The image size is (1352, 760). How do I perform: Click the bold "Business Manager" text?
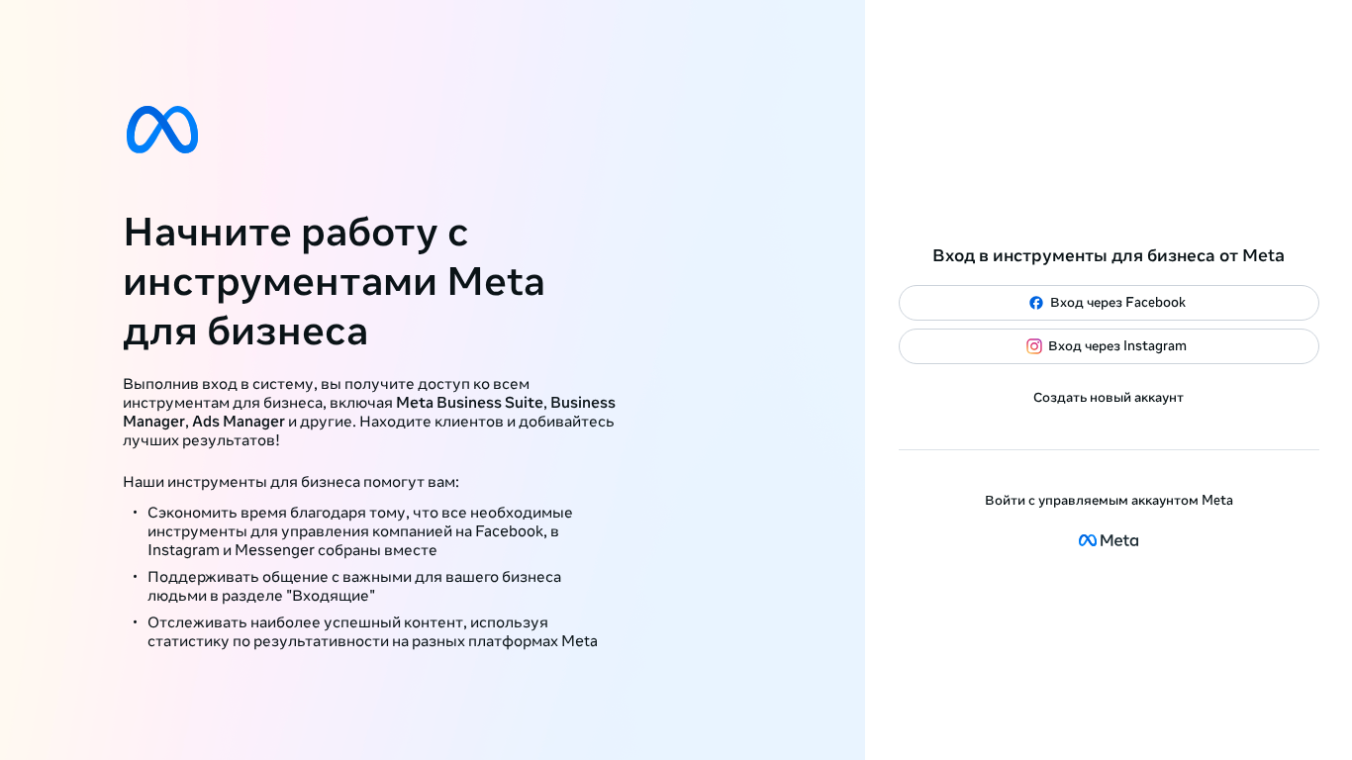coord(582,403)
